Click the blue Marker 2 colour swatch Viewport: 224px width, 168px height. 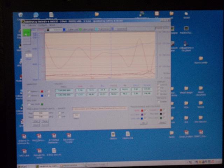(42, 96)
